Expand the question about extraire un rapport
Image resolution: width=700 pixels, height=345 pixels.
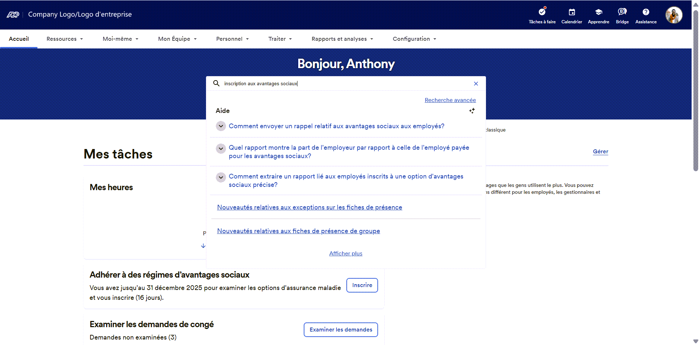[221, 177]
